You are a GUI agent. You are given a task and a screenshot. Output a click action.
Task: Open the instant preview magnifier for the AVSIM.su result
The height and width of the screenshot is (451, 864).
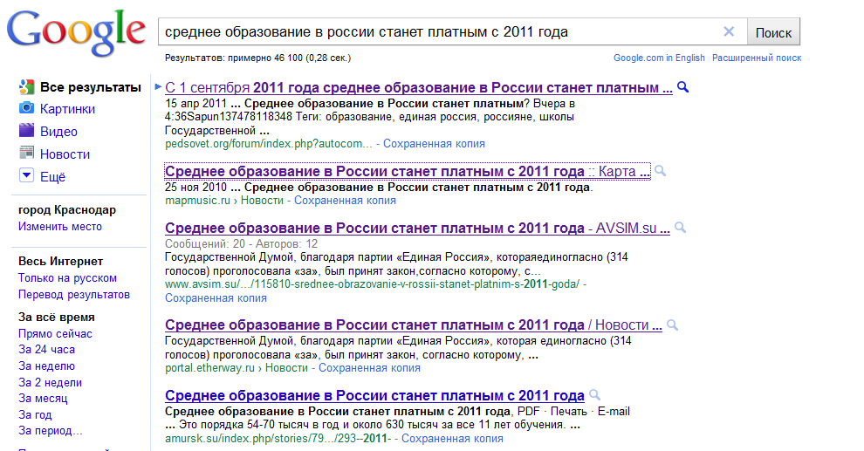pyautogui.click(x=680, y=228)
